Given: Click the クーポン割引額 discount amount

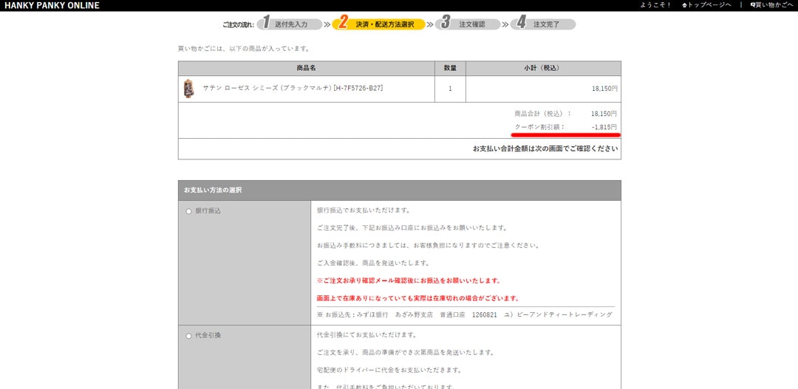Looking at the screenshot, I should pos(604,127).
